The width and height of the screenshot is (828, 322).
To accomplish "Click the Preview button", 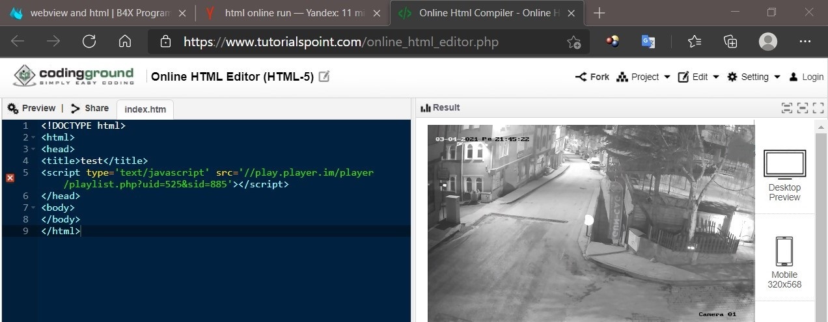I will 31,108.
